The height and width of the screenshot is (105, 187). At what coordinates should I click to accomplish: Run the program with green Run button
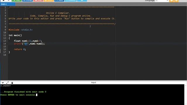17,1
